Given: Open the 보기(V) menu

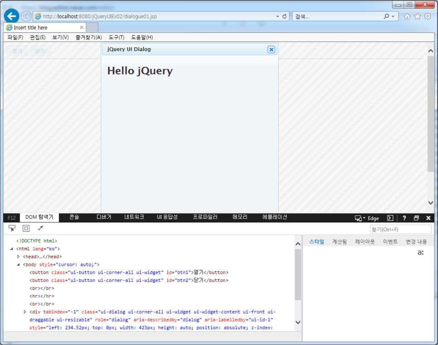Looking at the screenshot, I should click(x=60, y=37).
